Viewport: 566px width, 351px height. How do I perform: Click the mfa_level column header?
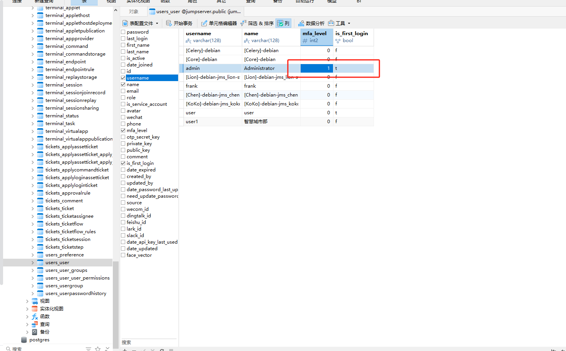click(317, 37)
